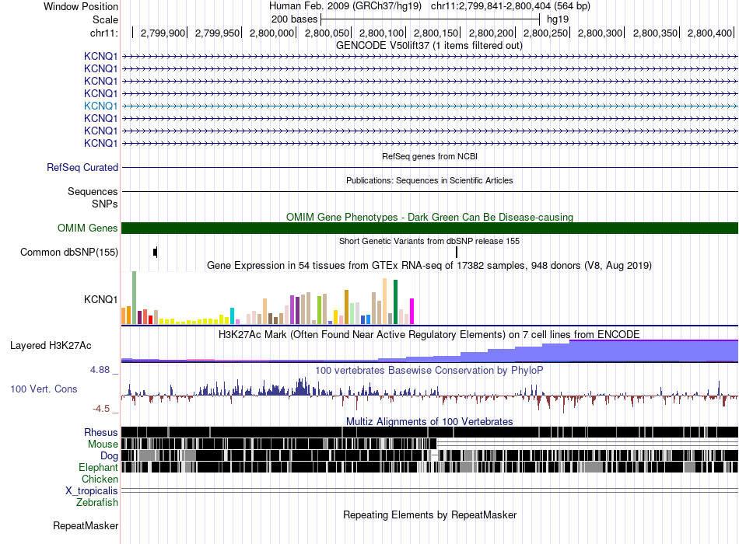Viewport: 739px width, 544px height.
Task: Click the Mouse alignment label
Action: click(103, 445)
